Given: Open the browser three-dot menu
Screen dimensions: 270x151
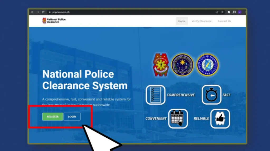Looking at the screenshot, I should tap(245, 12).
